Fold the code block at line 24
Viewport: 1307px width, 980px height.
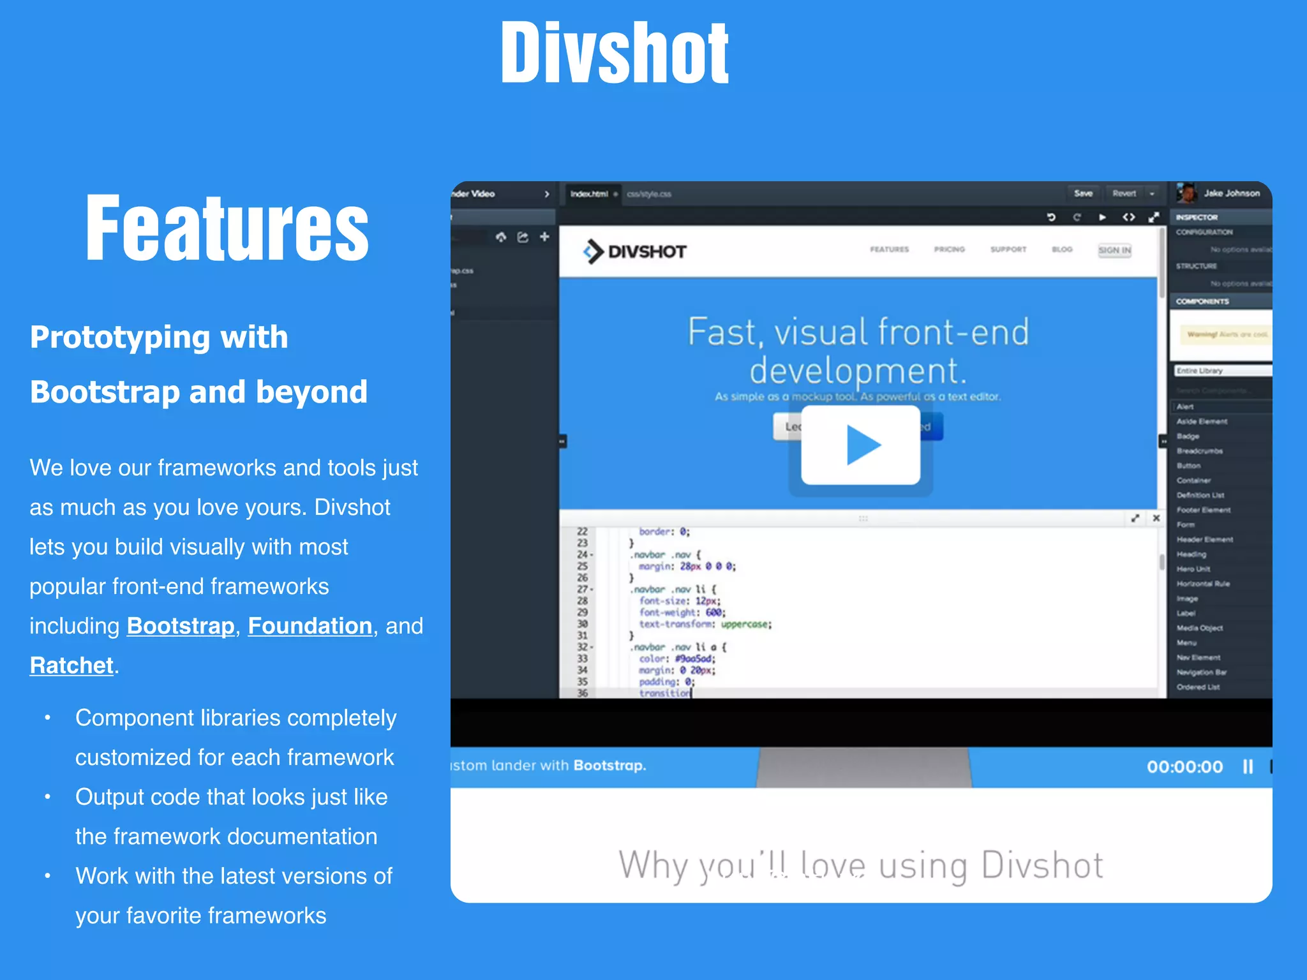click(592, 555)
